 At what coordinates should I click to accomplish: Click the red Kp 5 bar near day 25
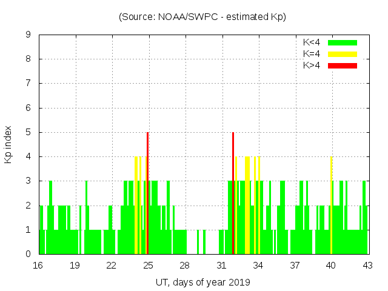147,193
